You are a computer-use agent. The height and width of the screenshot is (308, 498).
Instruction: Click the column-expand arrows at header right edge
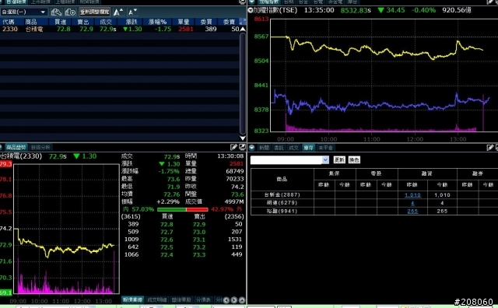(x=243, y=22)
